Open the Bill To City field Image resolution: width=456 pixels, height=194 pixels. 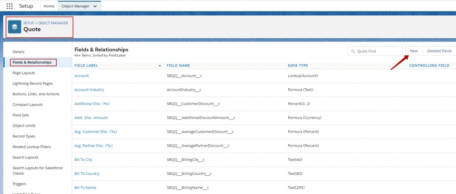pyautogui.click(x=83, y=160)
